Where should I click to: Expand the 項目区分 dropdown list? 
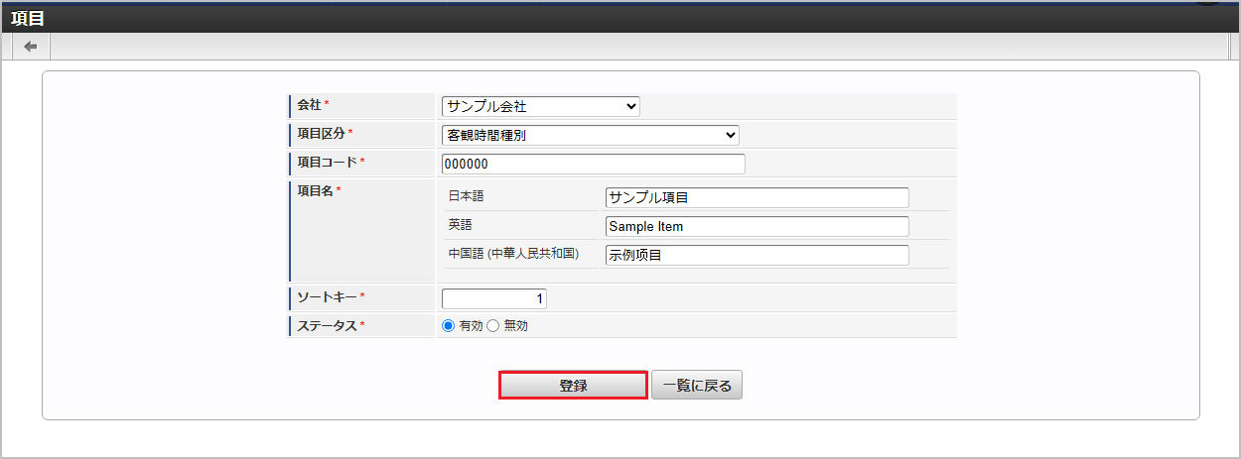pyautogui.click(x=590, y=135)
